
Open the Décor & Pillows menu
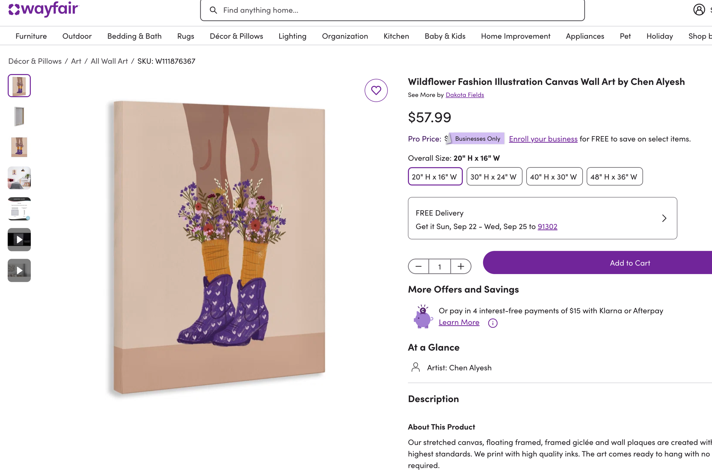(236, 36)
